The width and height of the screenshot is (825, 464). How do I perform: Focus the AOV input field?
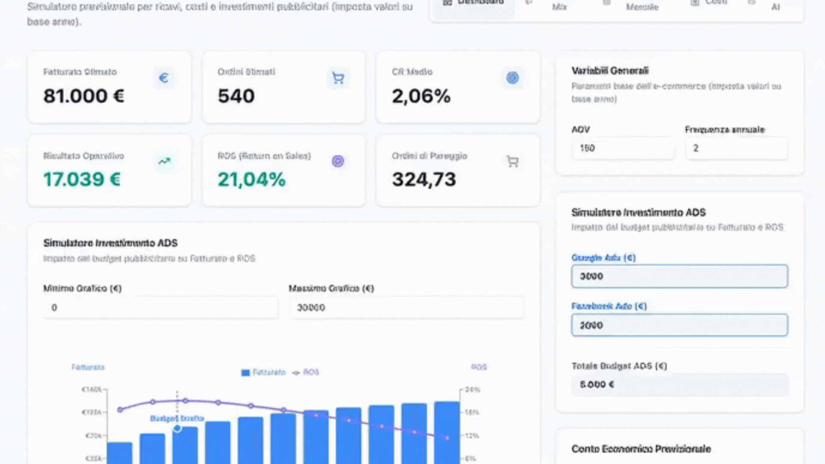click(x=622, y=148)
